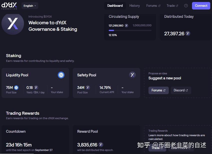
Task: Click the DYDX icon beside the 34M pool size
Action: [88, 87]
